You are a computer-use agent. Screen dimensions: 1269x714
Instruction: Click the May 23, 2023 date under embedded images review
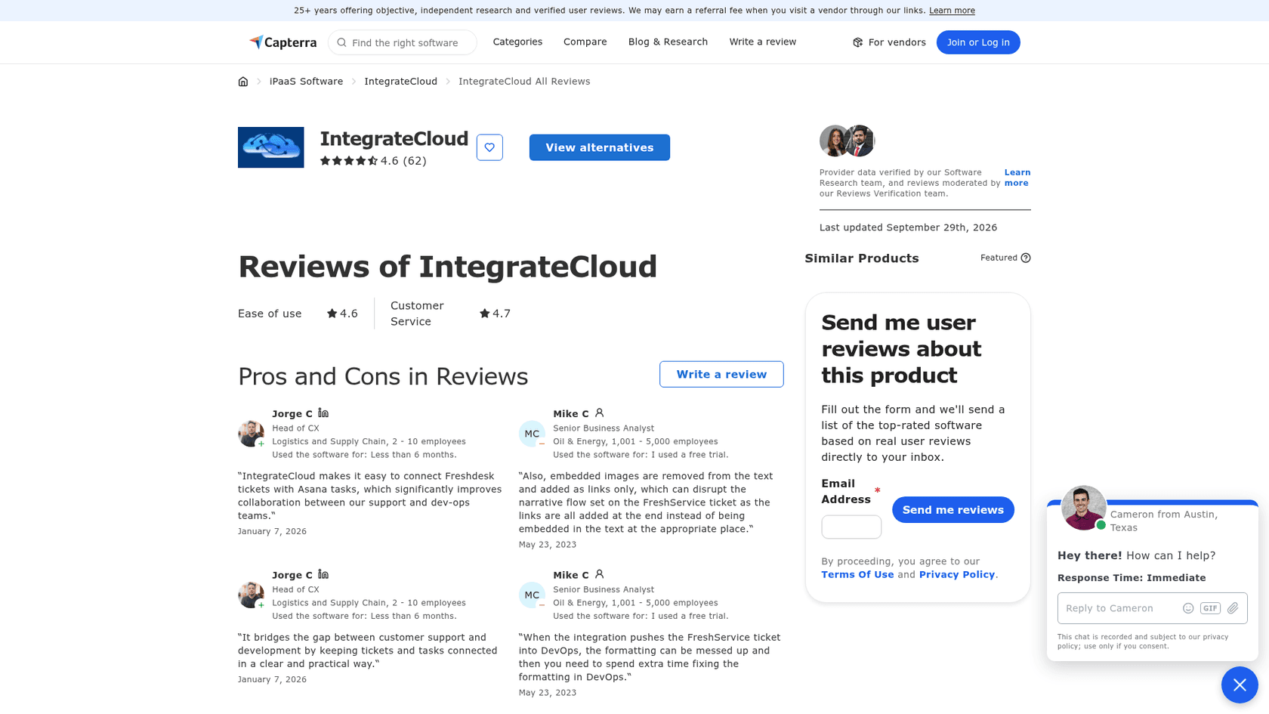point(548,545)
